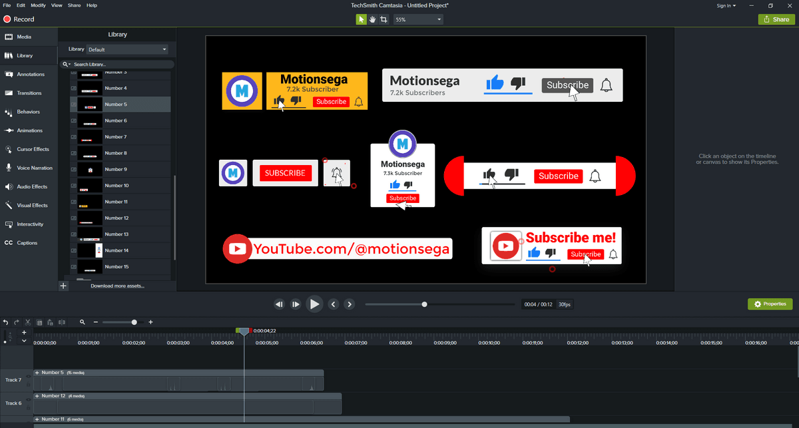The image size is (799, 428).
Task: Select Number 7 library asset
Action: 120,137
